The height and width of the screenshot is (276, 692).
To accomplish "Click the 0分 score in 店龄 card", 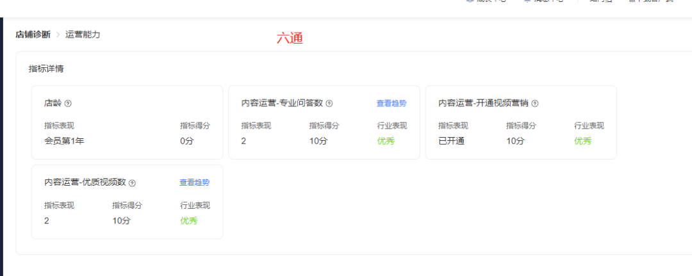I will pyautogui.click(x=186, y=142).
